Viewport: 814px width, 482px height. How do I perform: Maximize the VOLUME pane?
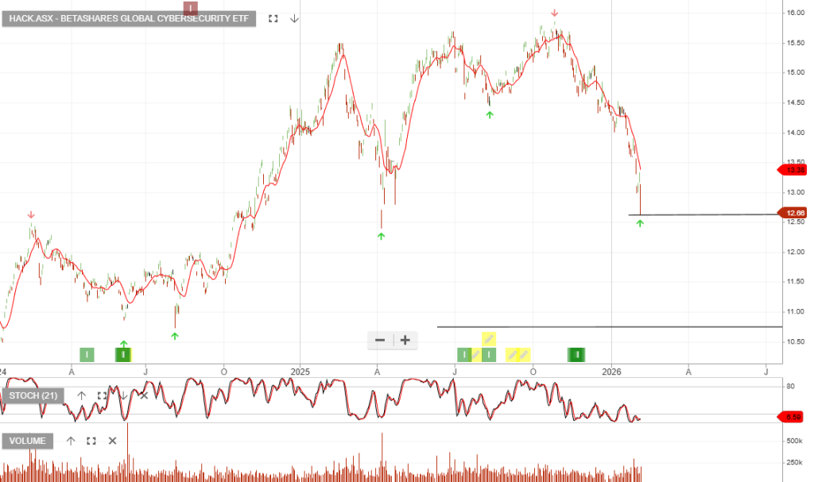(91, 441)
